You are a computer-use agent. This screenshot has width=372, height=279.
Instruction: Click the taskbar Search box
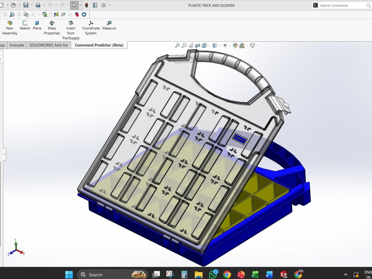[x=112, y=275]
